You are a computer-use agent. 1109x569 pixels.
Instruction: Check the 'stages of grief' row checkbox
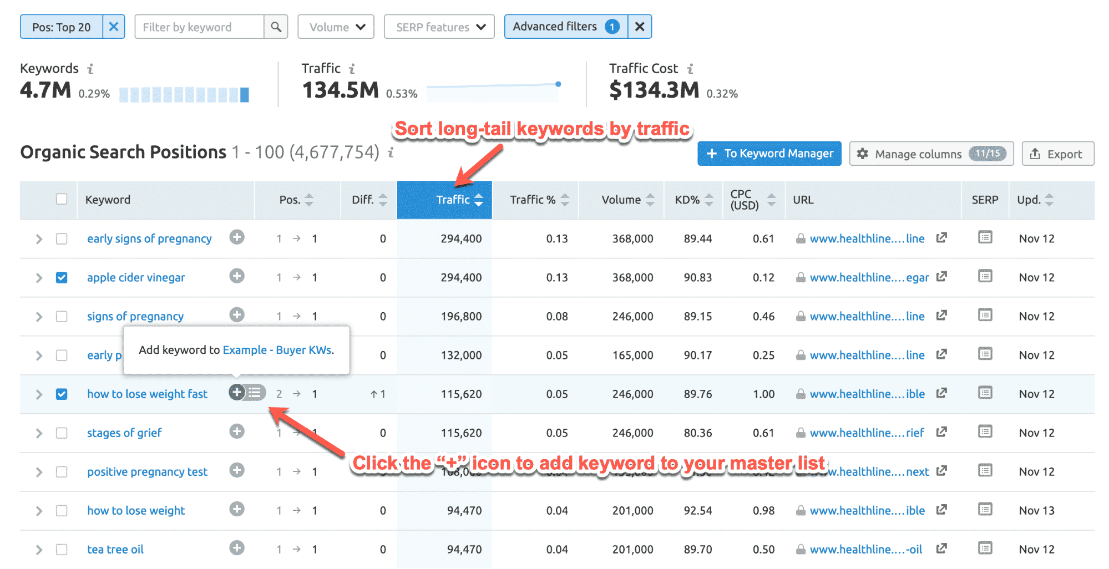(x=62, y=433)
